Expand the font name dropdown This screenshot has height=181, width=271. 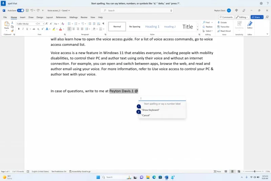click(36, 24)
